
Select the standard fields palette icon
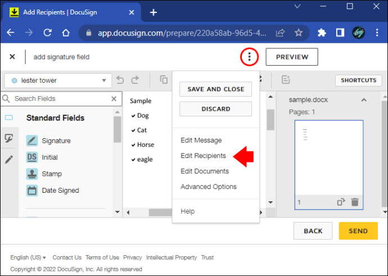click(9, 117)
